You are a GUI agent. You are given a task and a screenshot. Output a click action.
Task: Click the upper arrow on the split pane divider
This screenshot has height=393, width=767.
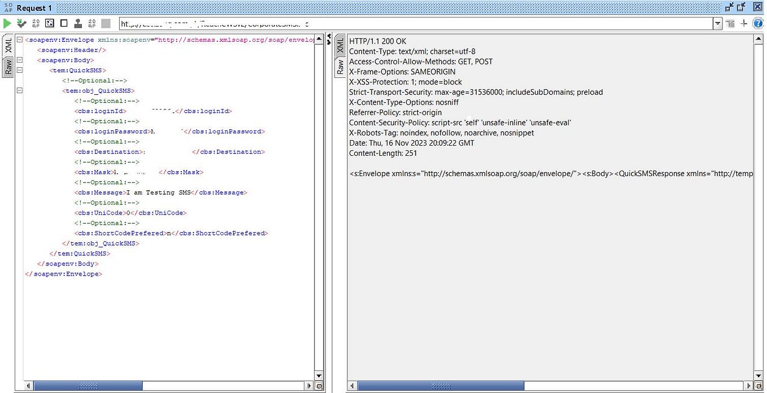(329, 36)
